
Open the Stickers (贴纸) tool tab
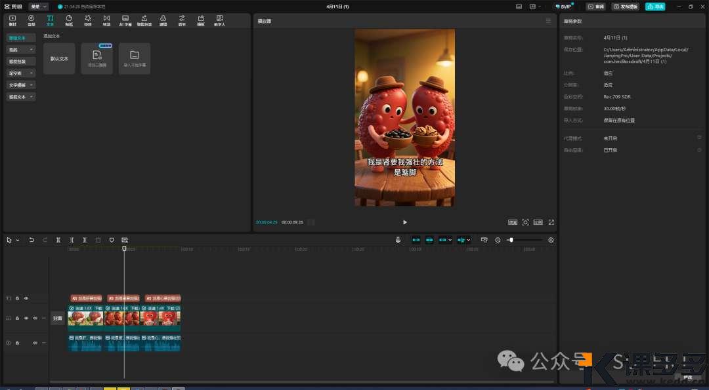[69, 20]
